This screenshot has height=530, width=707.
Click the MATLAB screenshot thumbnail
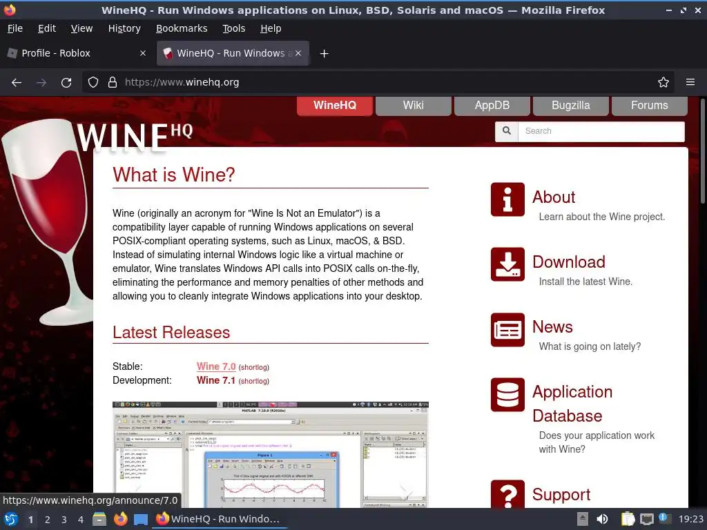point(271,455)
